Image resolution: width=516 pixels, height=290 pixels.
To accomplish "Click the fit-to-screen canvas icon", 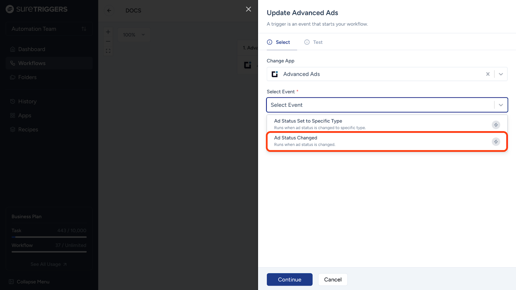I will tap(108, 51).
